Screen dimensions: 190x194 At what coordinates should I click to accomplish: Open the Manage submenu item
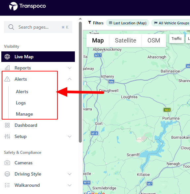click(x=24, y=114)
